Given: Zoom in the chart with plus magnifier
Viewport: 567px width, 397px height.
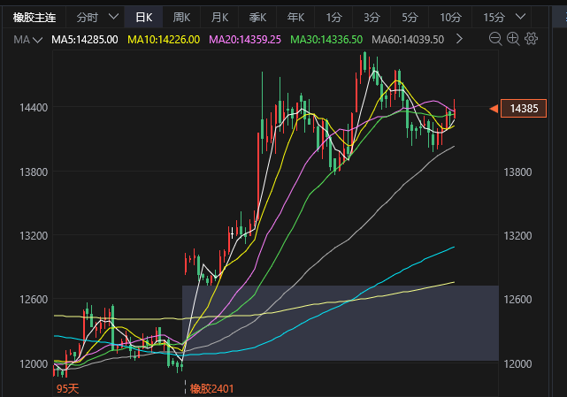Looking at the screenshot, I should click(x=513, y=39).
